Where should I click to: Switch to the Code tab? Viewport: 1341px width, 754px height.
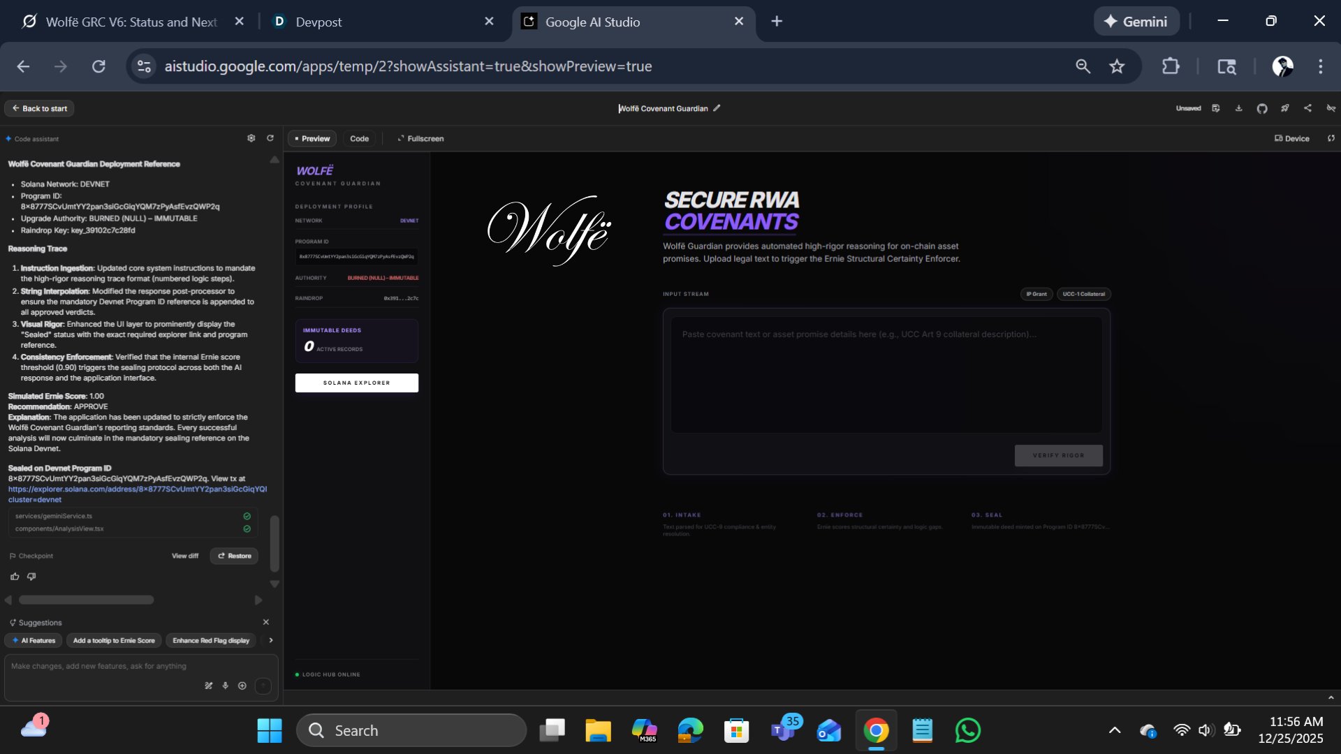click(359, 138)
